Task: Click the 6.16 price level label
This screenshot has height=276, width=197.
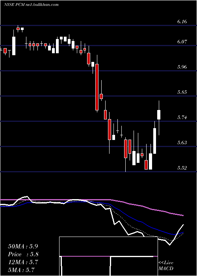Action: click(182, 22)
